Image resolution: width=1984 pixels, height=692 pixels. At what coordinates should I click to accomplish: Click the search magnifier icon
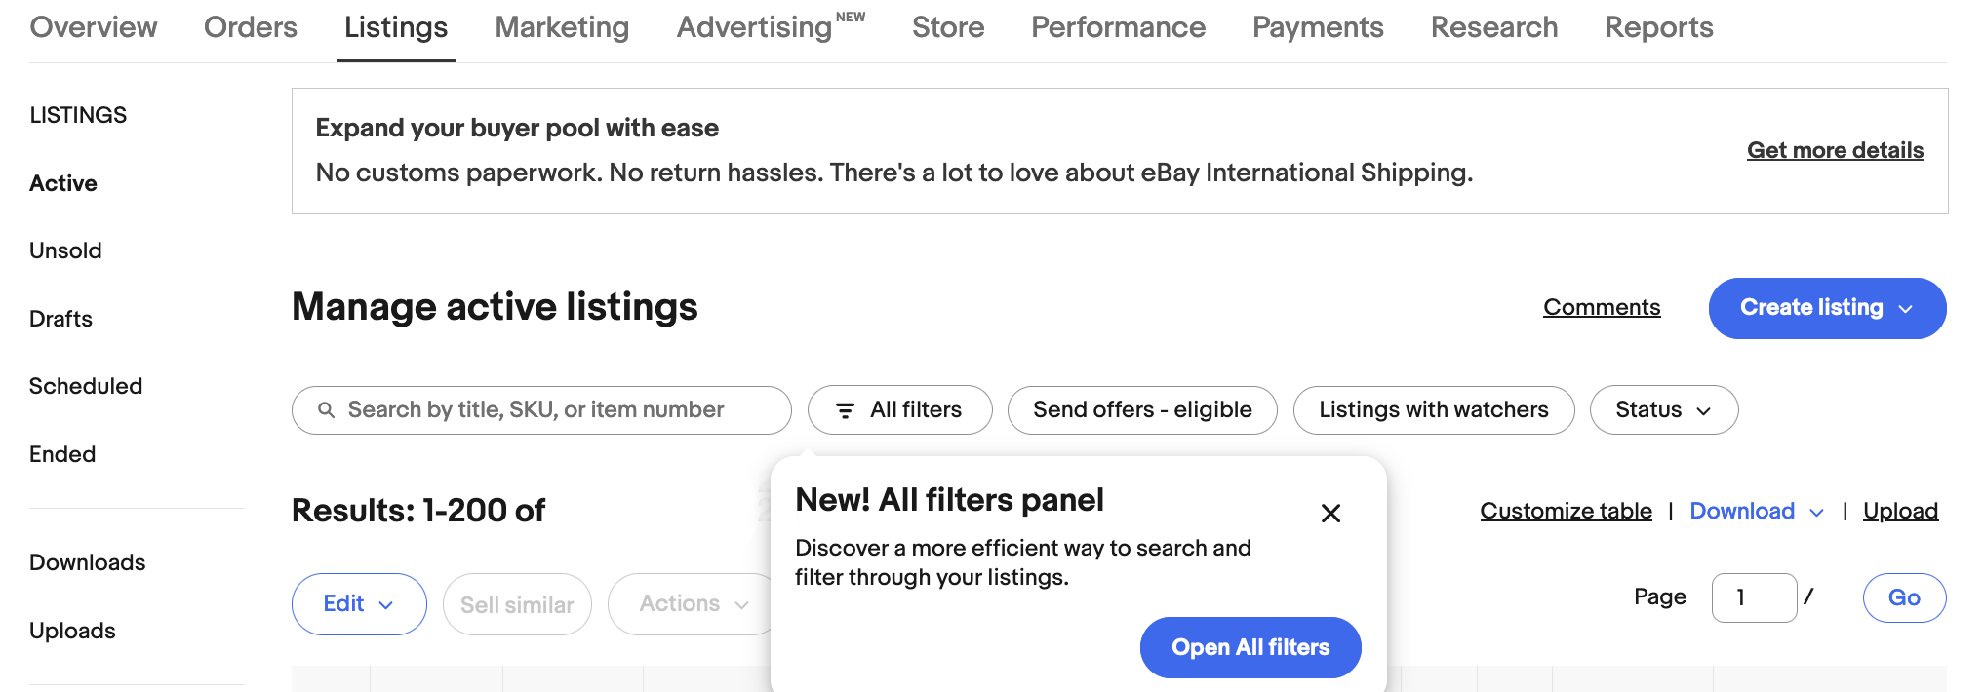pyautogui.click(x=327, y=410)
